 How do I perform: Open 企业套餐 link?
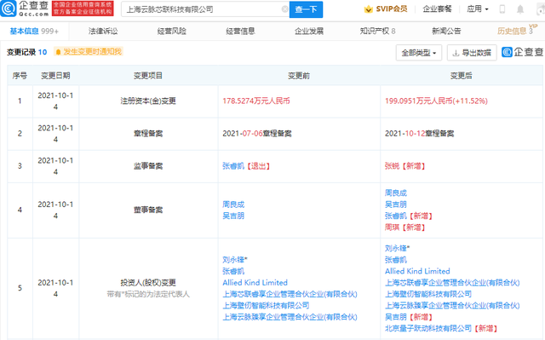(437, 9)
